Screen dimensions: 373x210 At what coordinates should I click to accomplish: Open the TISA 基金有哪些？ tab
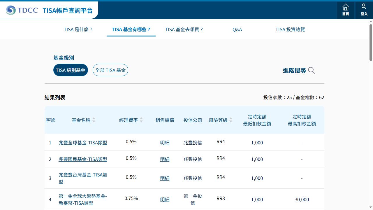[x=131, y=29]
